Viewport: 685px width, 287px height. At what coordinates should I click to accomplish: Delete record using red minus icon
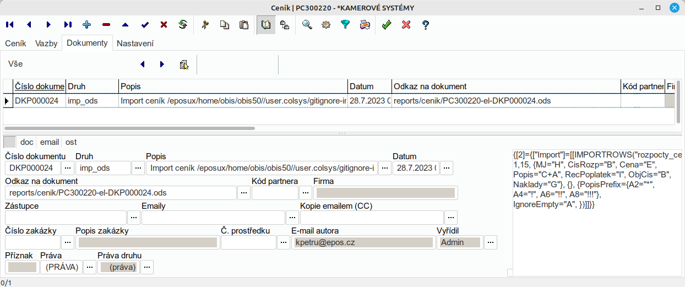point(106,25)
